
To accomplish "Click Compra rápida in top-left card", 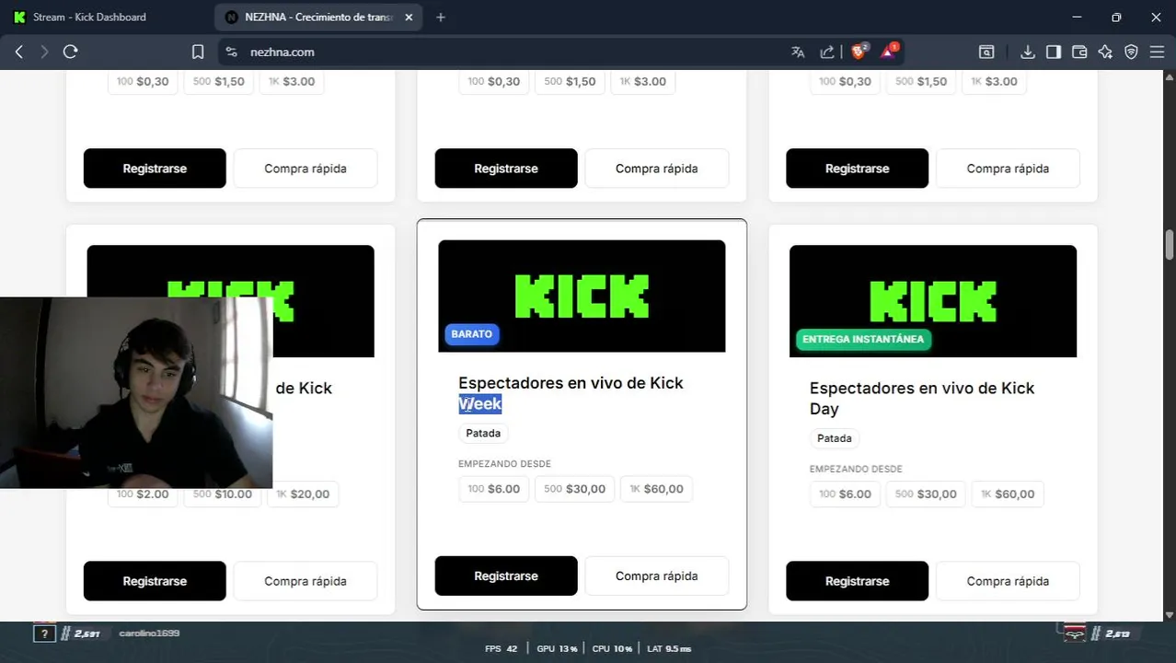I will 306,169.
